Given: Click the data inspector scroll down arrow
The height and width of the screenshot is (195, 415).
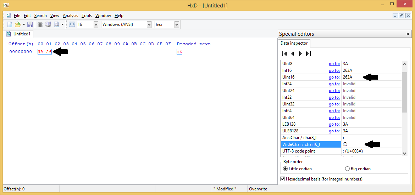Looking at the screenshot, I should [x=404, y=154].
